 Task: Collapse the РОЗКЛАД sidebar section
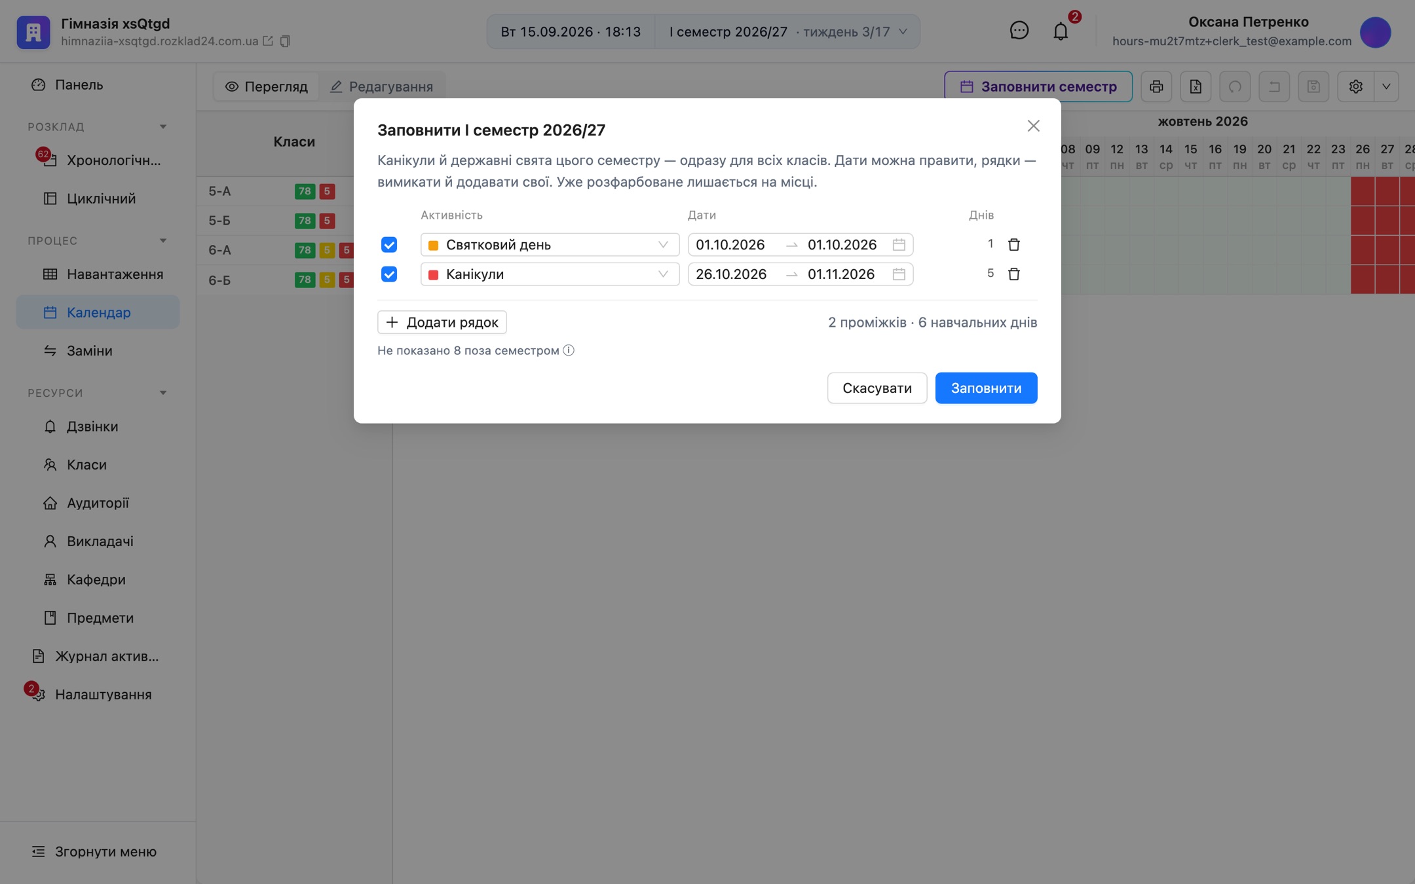pos(163,126)
